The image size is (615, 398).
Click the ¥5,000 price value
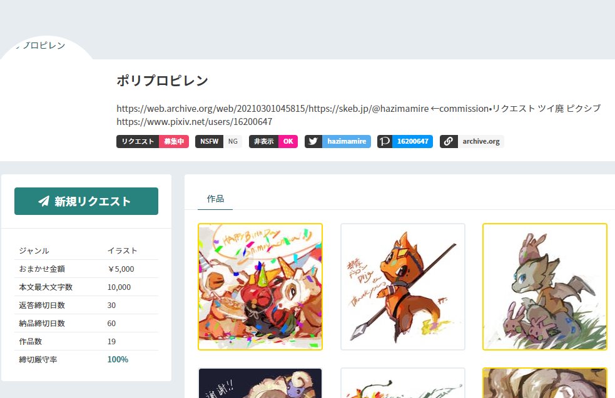(121, 269)
